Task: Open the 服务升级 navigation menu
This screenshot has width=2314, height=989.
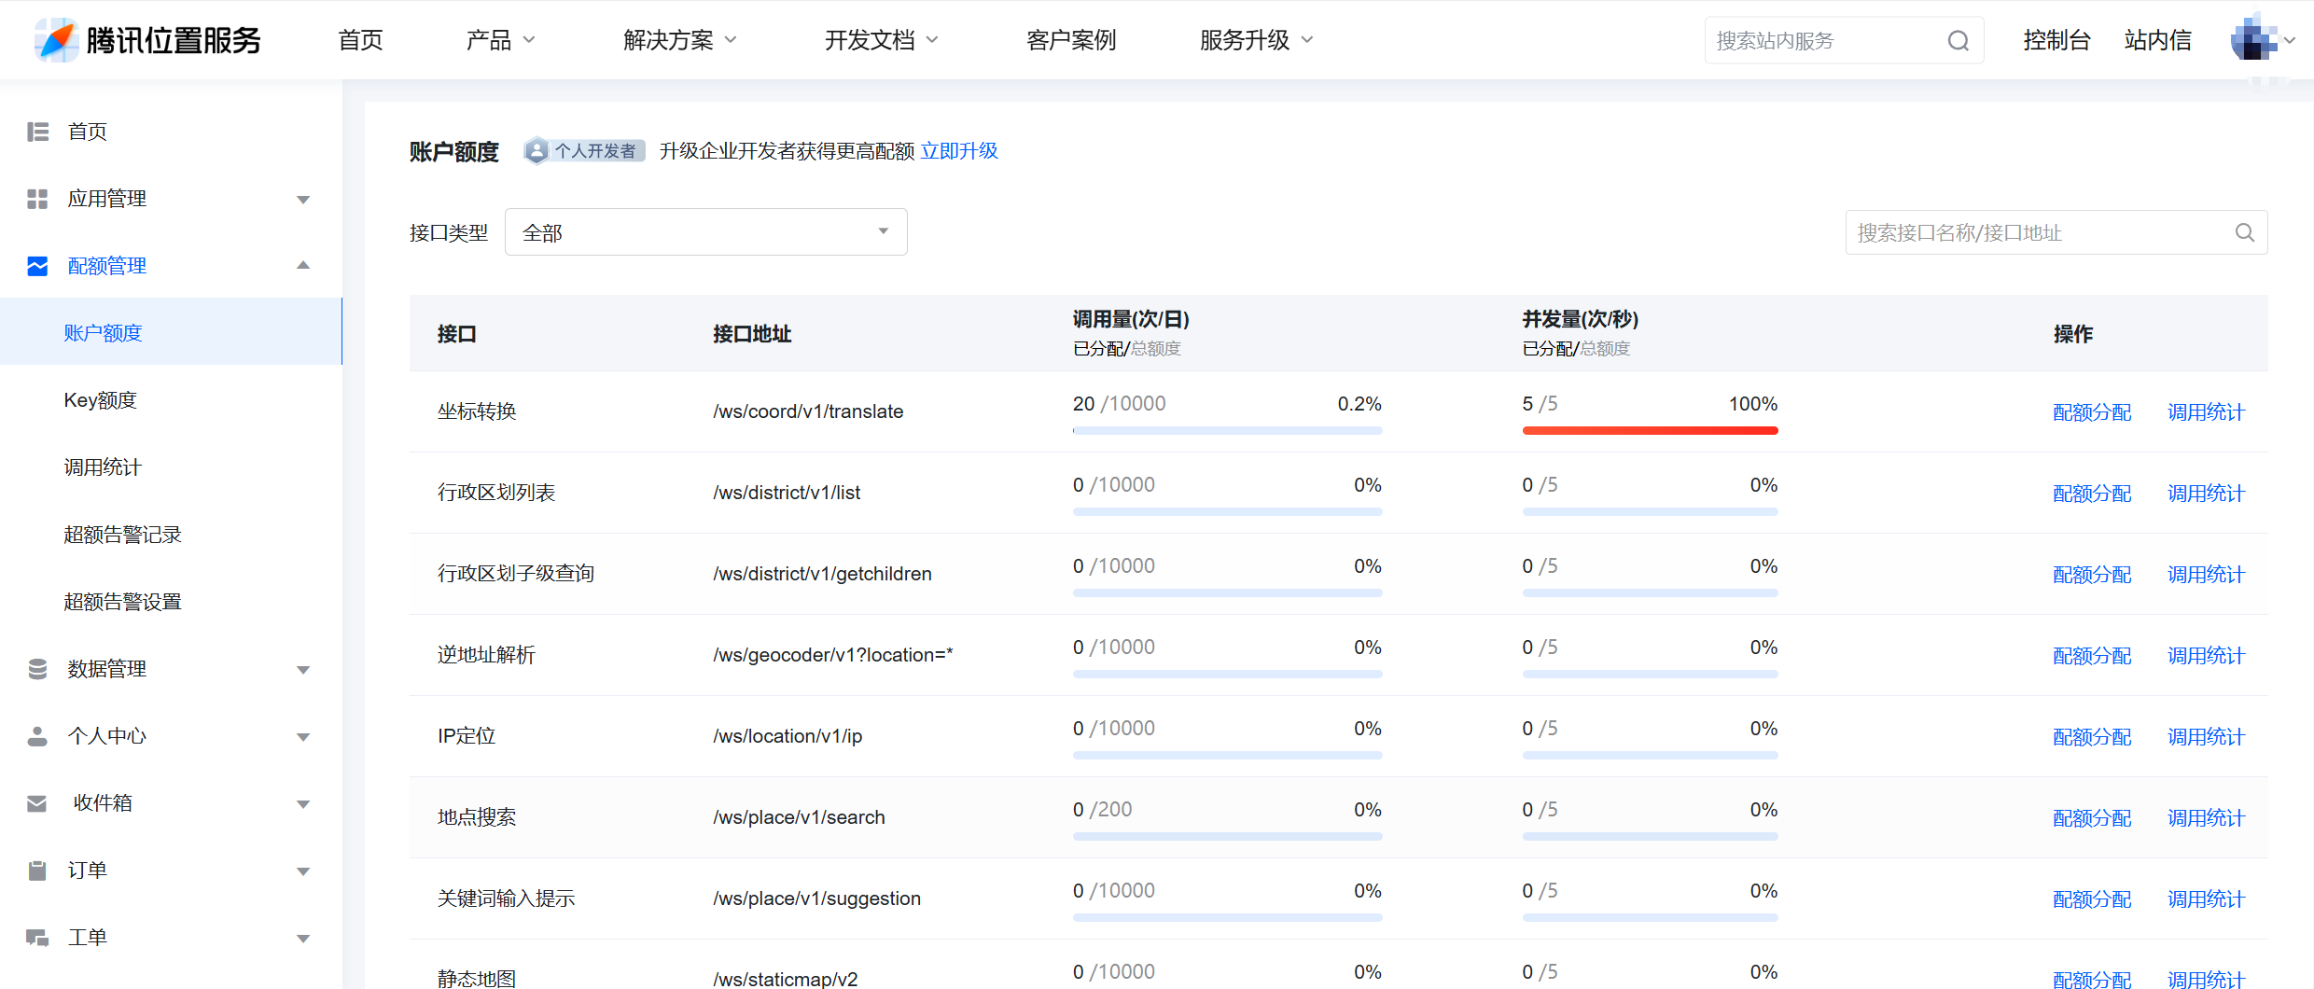Action: pyautogui.click(x=1256, y=40)
